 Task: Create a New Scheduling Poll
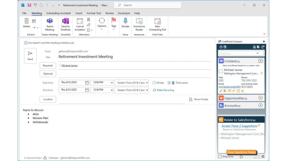click(158, 25)
